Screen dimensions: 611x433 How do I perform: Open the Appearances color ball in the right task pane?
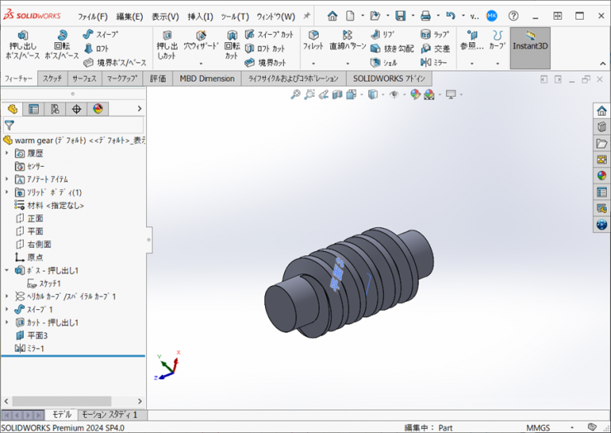click(x=601, y=174)
